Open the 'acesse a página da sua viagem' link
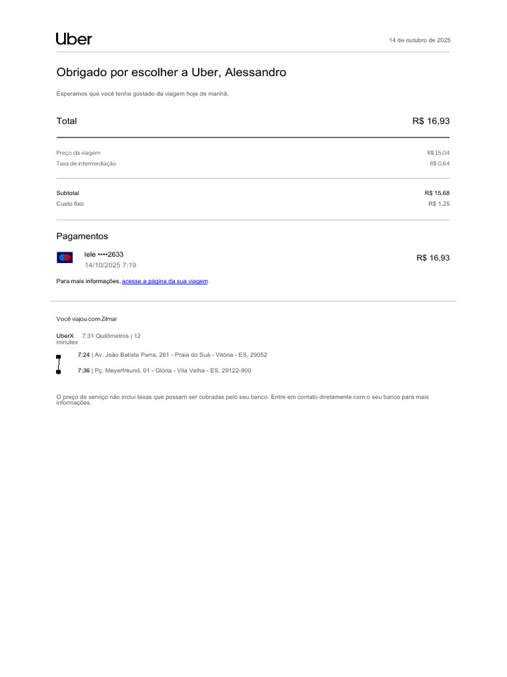The width and height of the screenshot is (507, 677). coord(164,281)
